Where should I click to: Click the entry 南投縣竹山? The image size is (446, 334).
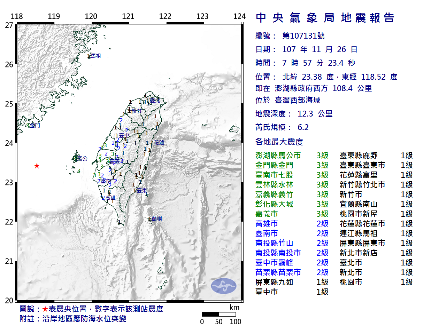pos(274,243)
